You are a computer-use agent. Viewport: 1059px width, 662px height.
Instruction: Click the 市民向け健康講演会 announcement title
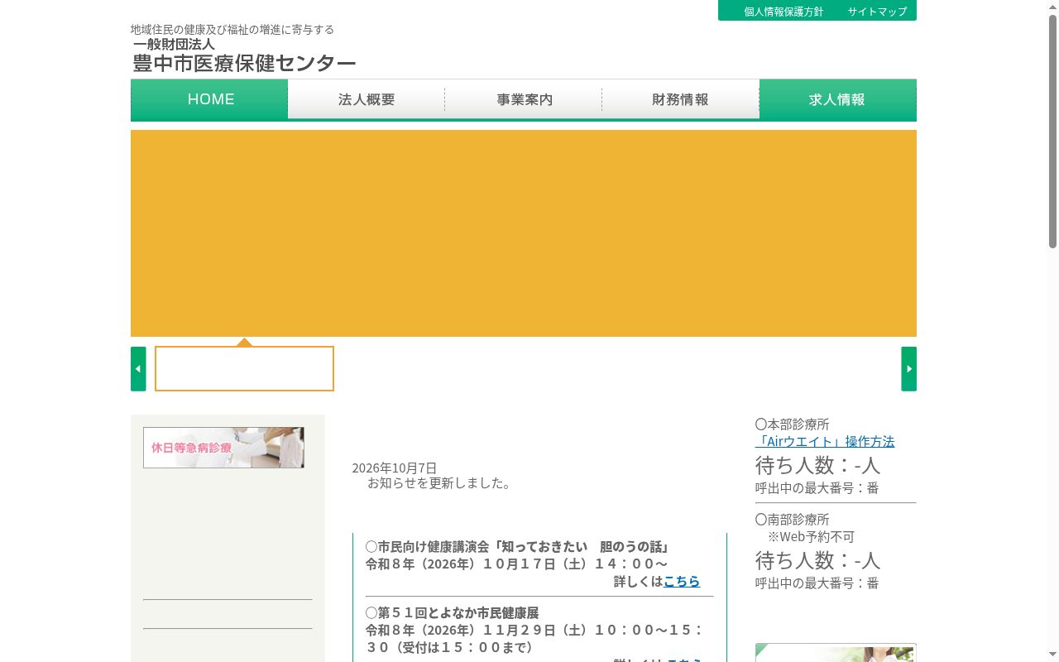(518, 546)
